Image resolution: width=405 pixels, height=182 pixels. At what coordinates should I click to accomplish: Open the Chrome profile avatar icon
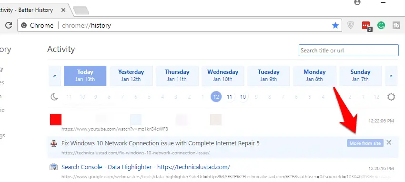pos(357,2)
